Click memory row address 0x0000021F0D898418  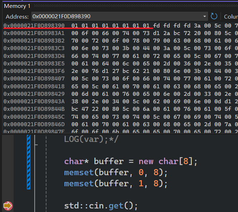[x=34, y=86]
